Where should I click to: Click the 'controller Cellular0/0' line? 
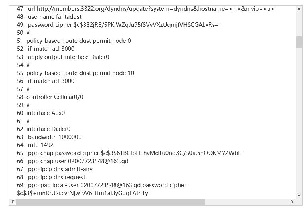[55, 97]
